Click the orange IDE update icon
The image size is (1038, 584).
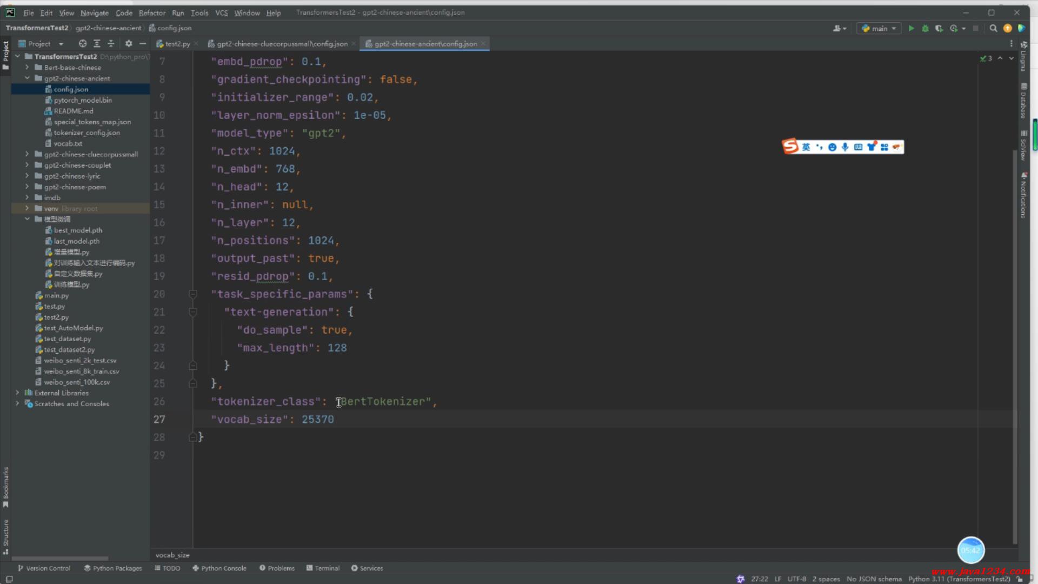(1007, 28)
